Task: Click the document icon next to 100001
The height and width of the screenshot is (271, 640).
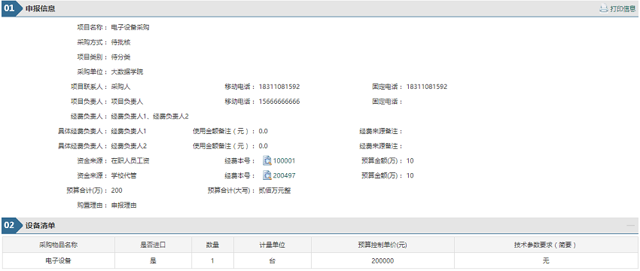Action: pos(267,161)
